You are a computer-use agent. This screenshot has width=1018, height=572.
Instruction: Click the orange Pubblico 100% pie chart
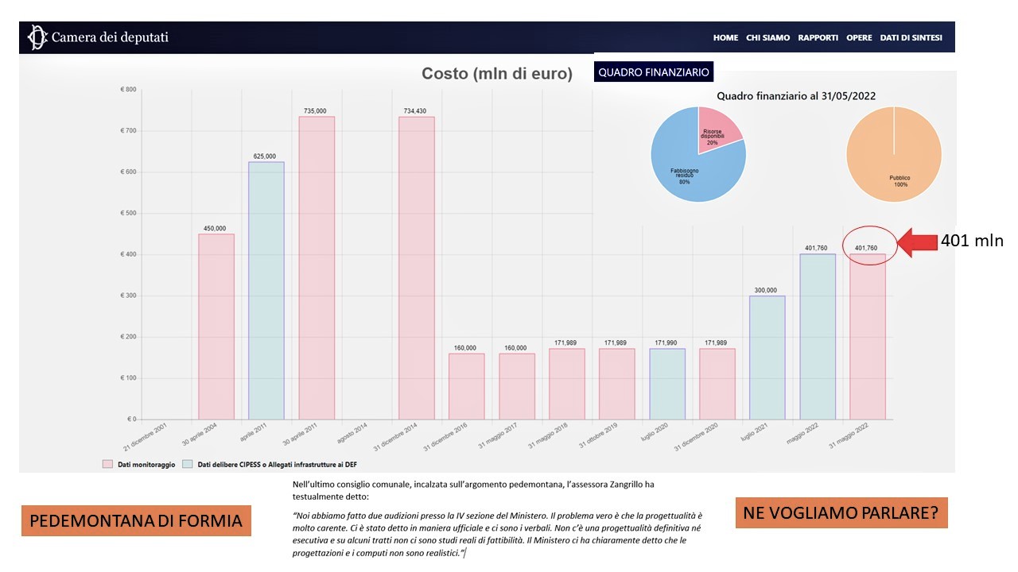click(x=893, y=155)
